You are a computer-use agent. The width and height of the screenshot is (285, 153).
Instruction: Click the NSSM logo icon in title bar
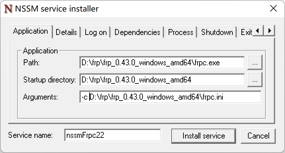coord(9,9)
